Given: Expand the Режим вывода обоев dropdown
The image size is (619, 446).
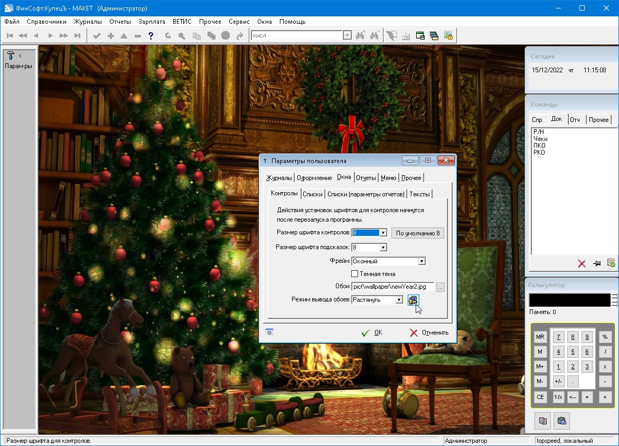Looking at the screenshot, I should [x=399, y=300].
